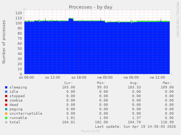Screen dimensions: 181x135
Task: Click the 'idle' legend label
Action: tap(14, 92)
